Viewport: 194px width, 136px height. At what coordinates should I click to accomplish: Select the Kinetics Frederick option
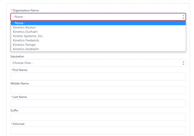point(26,40)
